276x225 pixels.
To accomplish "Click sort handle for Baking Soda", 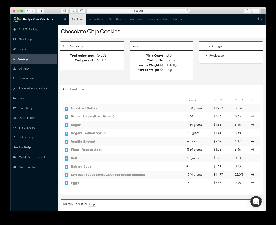I will 253,166.
